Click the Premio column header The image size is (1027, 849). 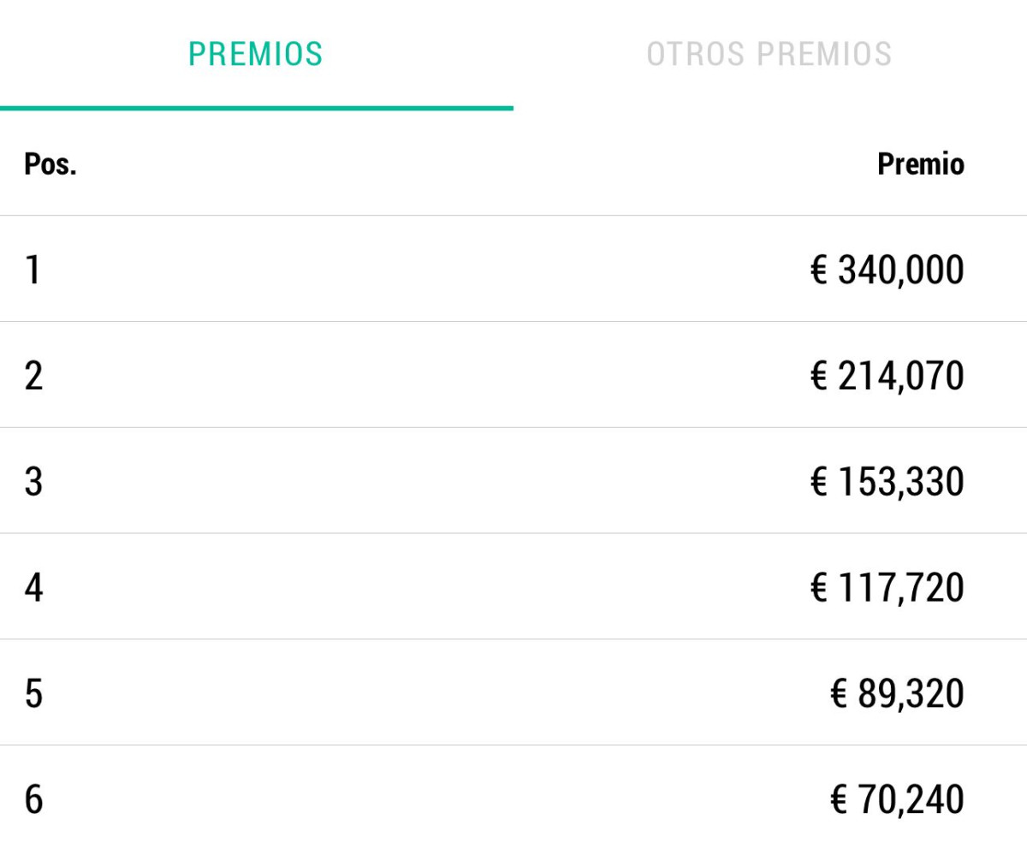(920, 164)
